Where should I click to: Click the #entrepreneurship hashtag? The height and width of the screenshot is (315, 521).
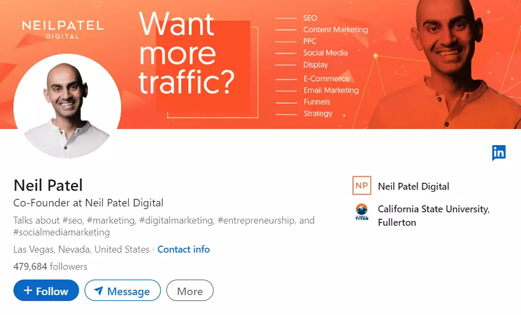click(x=256, y=220)
